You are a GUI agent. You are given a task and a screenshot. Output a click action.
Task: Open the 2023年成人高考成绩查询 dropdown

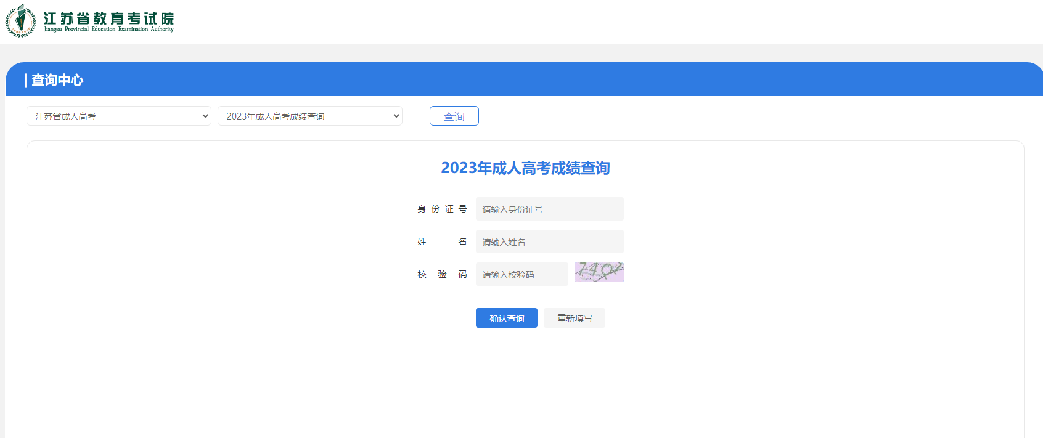310,116
